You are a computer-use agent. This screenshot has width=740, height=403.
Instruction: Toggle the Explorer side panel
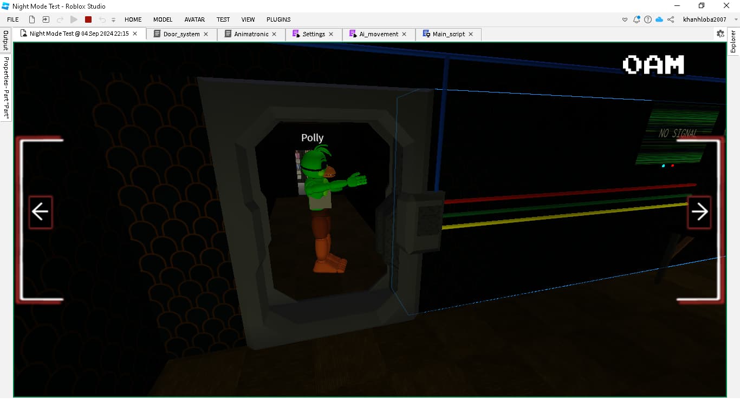[x=733, y=42]
